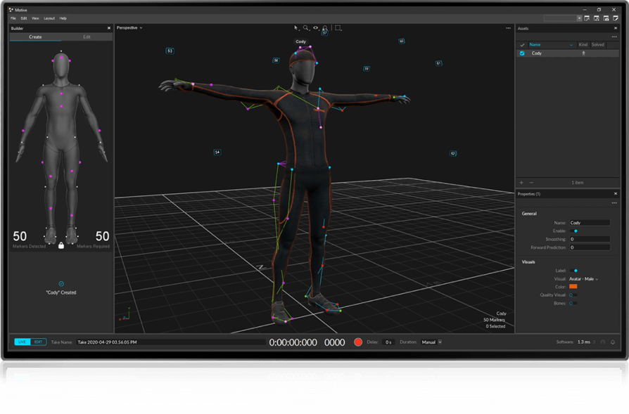Click the orange Color swatch in Visuals
629x414 pixels.
click(x=573, y=286)
